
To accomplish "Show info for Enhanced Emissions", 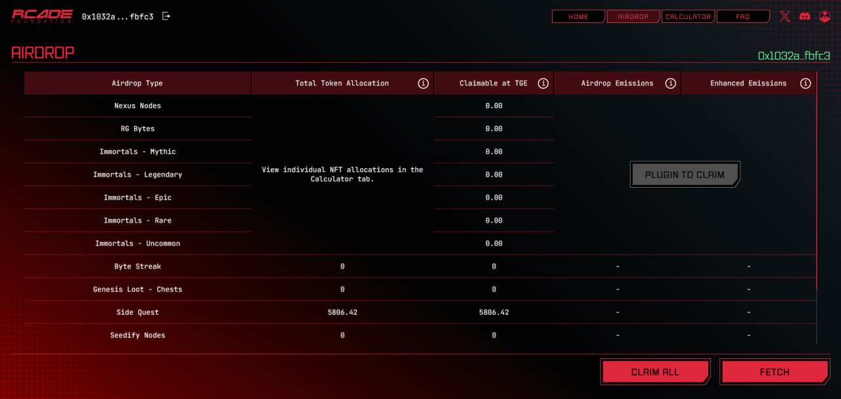I will click(806, 83).
